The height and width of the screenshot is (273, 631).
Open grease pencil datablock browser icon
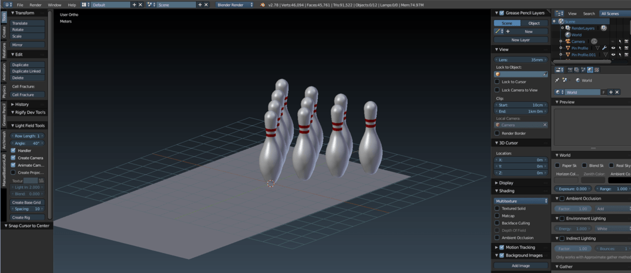tap(499, 31)
